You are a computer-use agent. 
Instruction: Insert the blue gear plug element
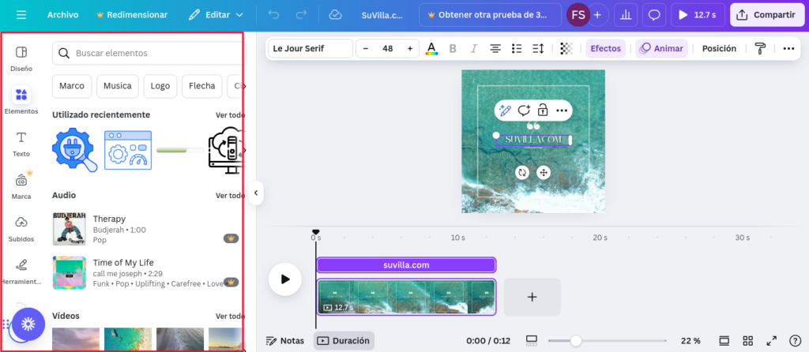[75, 150]
